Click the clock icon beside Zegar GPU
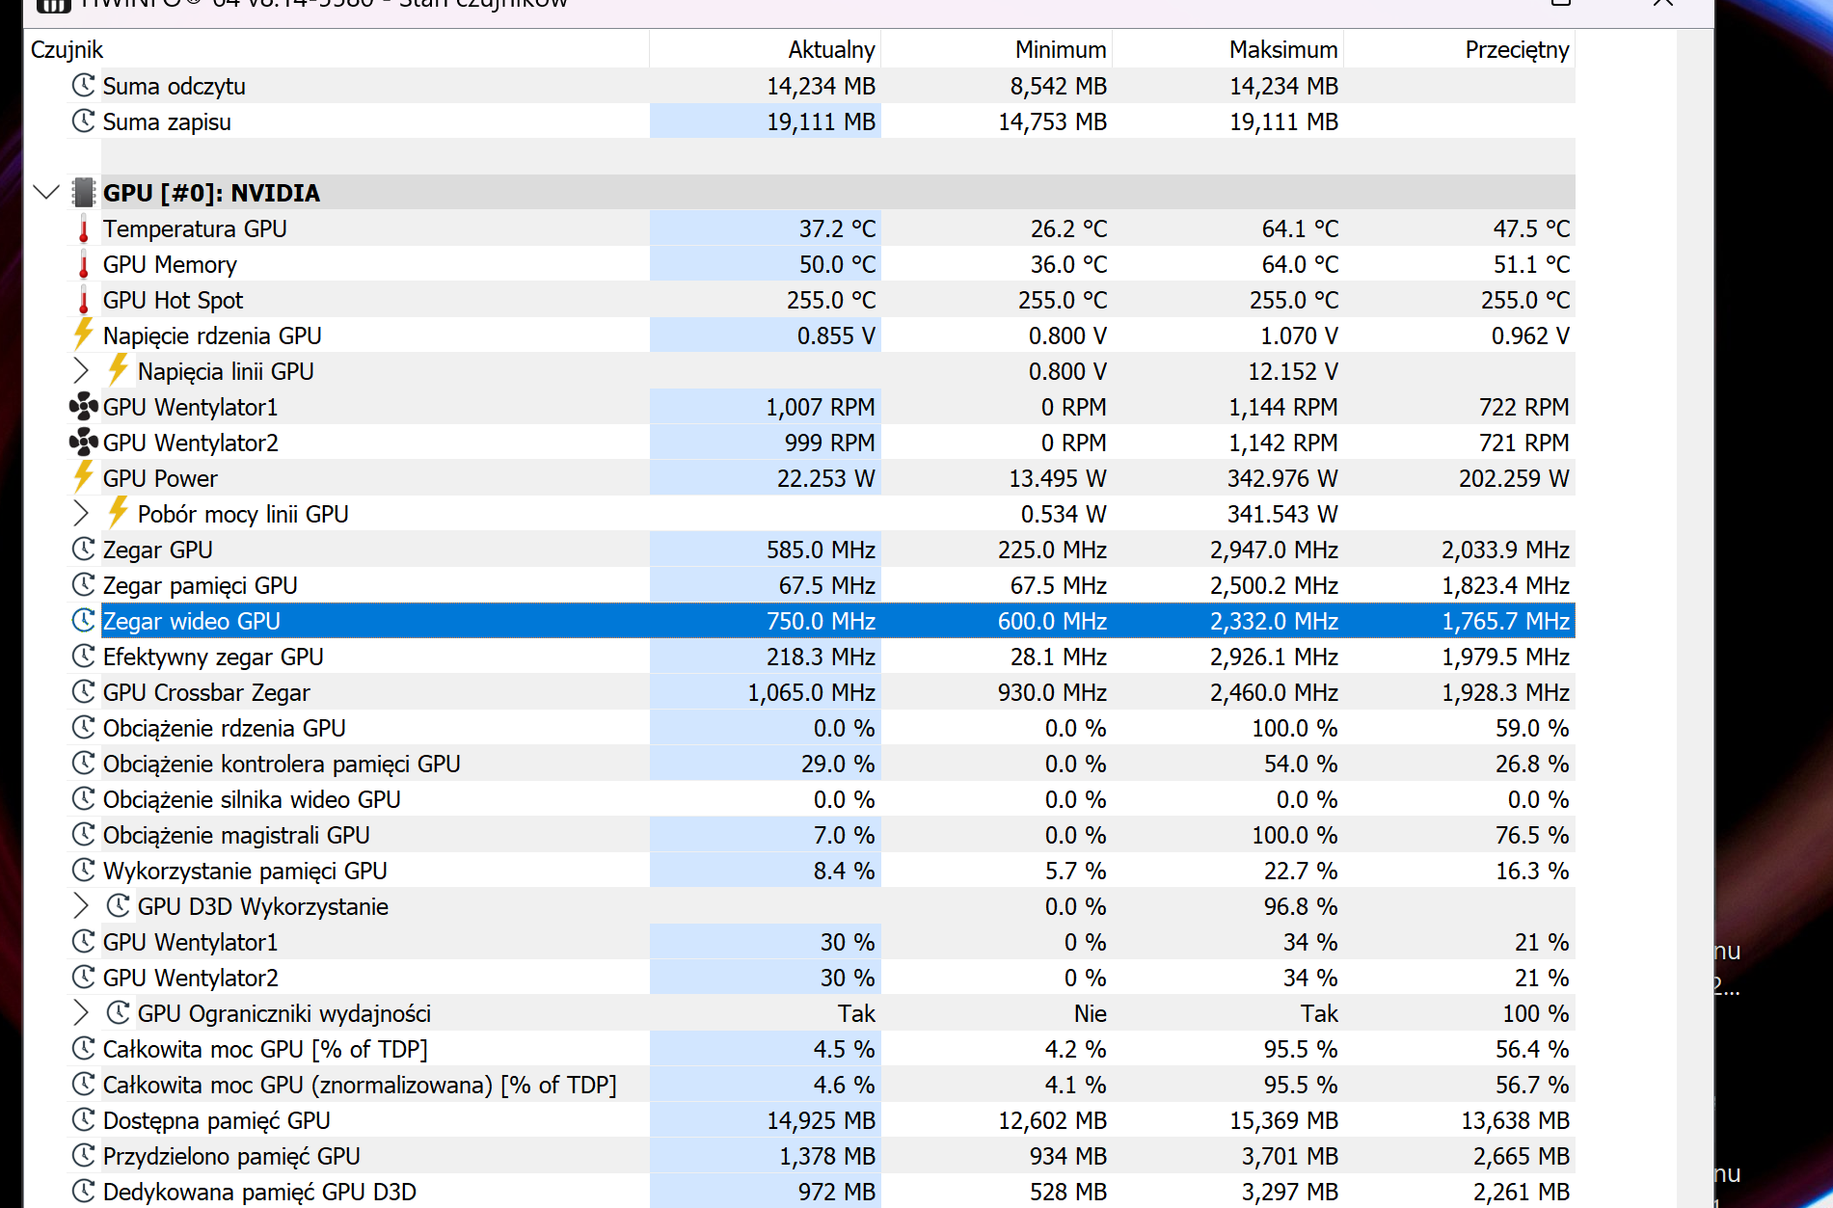 click(x=84, y=550)
